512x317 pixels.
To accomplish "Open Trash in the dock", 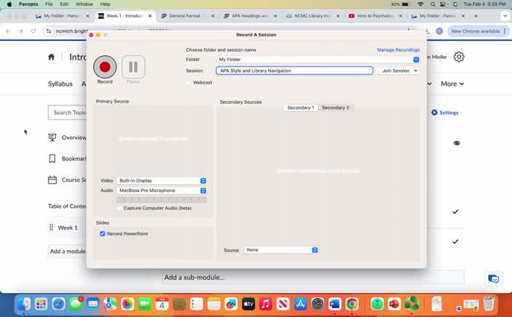I will pyautogui.click(x=489, y=304).
